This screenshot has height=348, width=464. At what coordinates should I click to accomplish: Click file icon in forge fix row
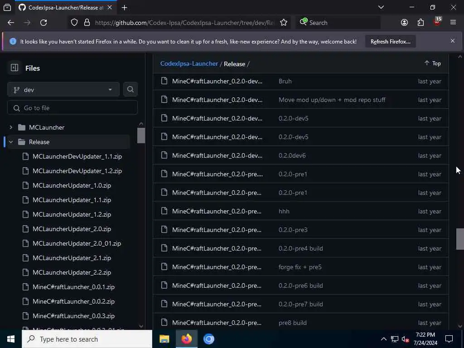164,266
